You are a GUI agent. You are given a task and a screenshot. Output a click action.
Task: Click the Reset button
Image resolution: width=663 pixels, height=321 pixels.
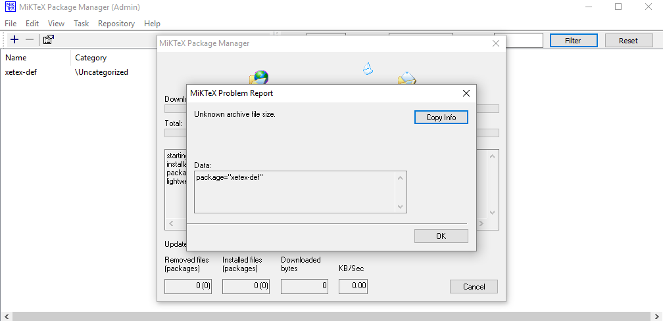pyautogui.click(x=628, y=41)
